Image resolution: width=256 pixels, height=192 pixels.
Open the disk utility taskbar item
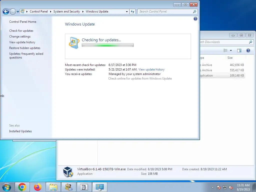[x=84, y=187]
